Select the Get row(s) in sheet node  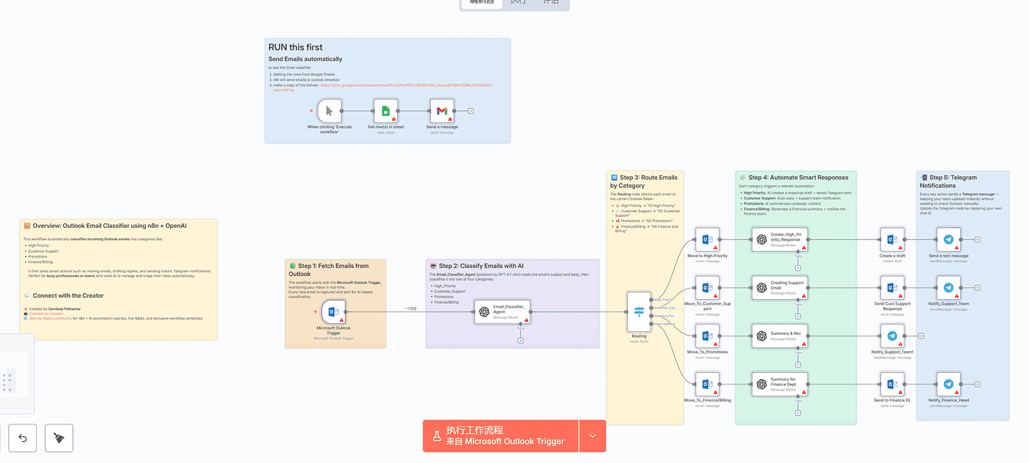386,111
